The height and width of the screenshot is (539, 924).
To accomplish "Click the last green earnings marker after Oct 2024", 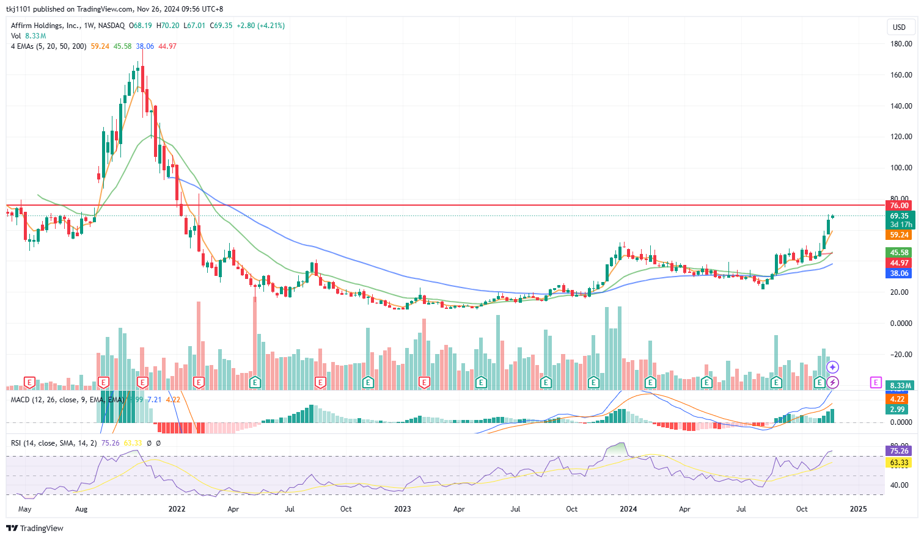I will click(x=820, y=383).
